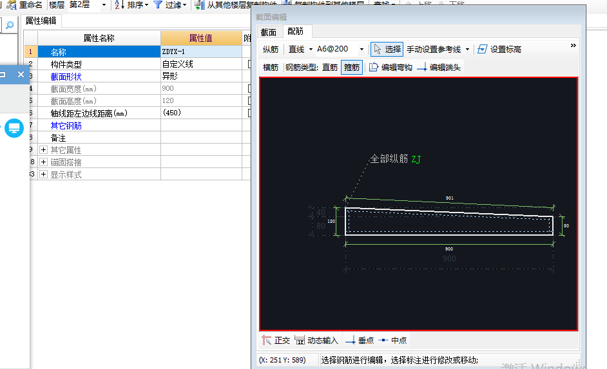Viewport: 607px width, 369px height.
Task: Click the 编辑弯钩 edit hook icon
Action: coord(373,68)
